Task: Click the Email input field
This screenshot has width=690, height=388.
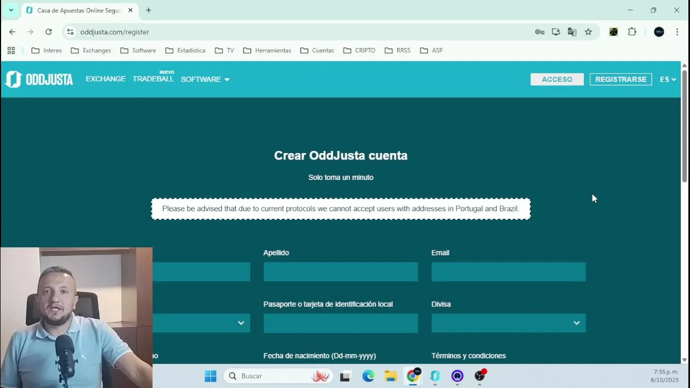Action: pos(508,272)
